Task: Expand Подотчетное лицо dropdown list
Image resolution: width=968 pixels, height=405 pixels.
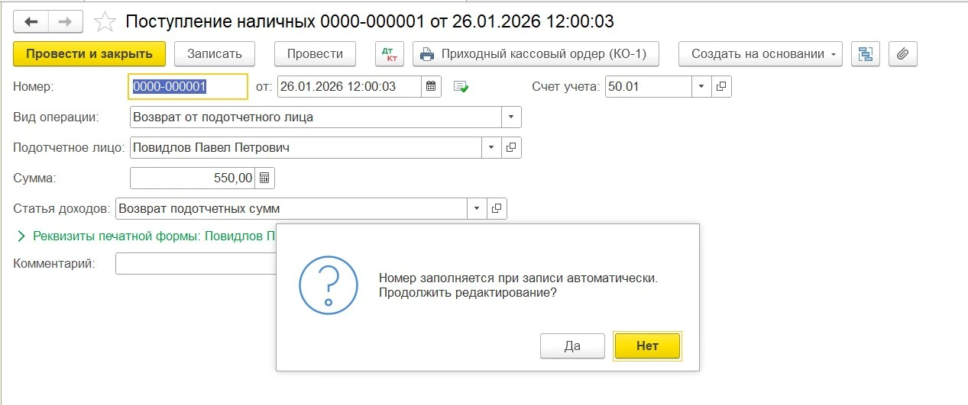Action: coord(492,147)
